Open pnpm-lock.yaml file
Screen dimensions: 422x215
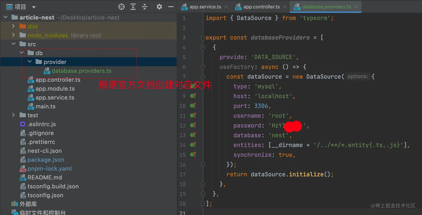[x=50, y=168]
